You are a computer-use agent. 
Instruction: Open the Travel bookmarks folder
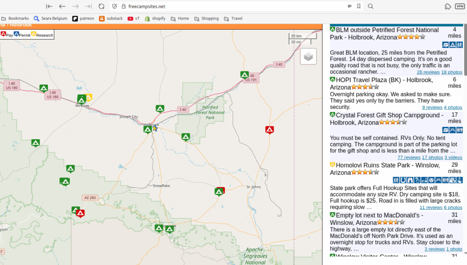click(233, 18)
